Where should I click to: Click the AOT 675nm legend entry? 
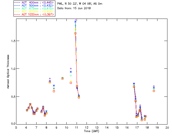[34, 8]
